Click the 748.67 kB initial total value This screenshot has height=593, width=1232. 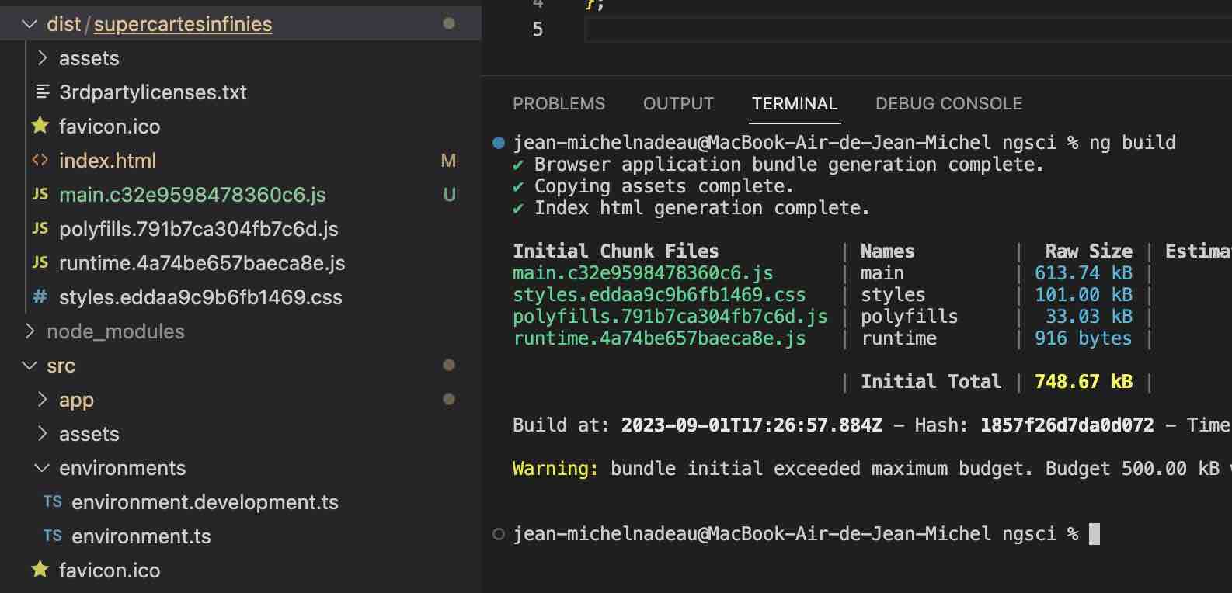pos(1083,382)
